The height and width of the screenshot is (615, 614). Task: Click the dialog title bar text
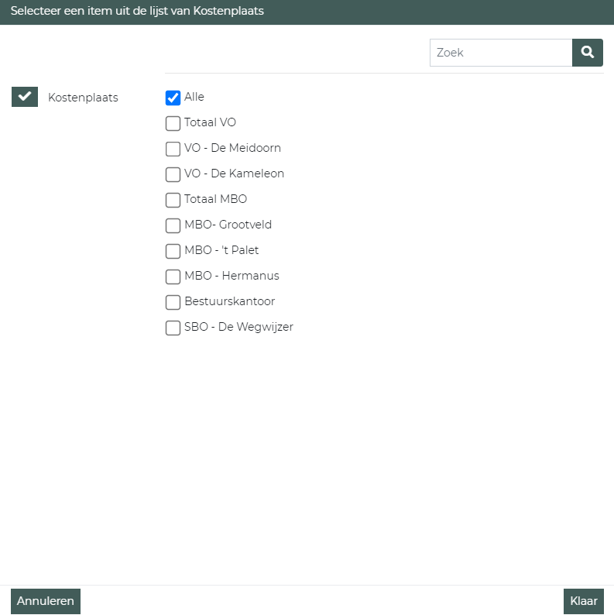tap(137, 12)
